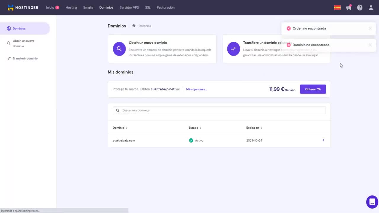Sort by Expira en column

pos(254,128)
